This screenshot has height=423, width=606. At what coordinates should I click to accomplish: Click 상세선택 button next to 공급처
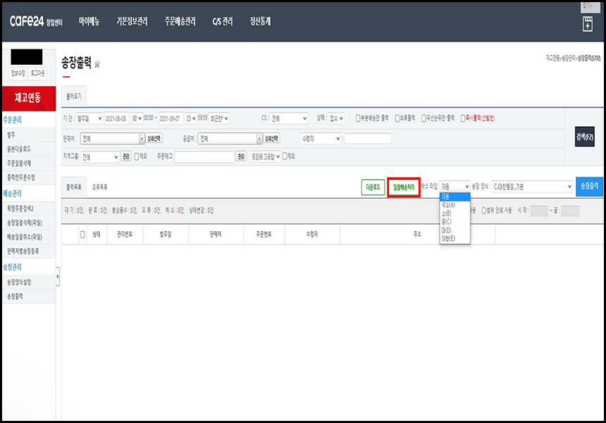coord(272,138)
